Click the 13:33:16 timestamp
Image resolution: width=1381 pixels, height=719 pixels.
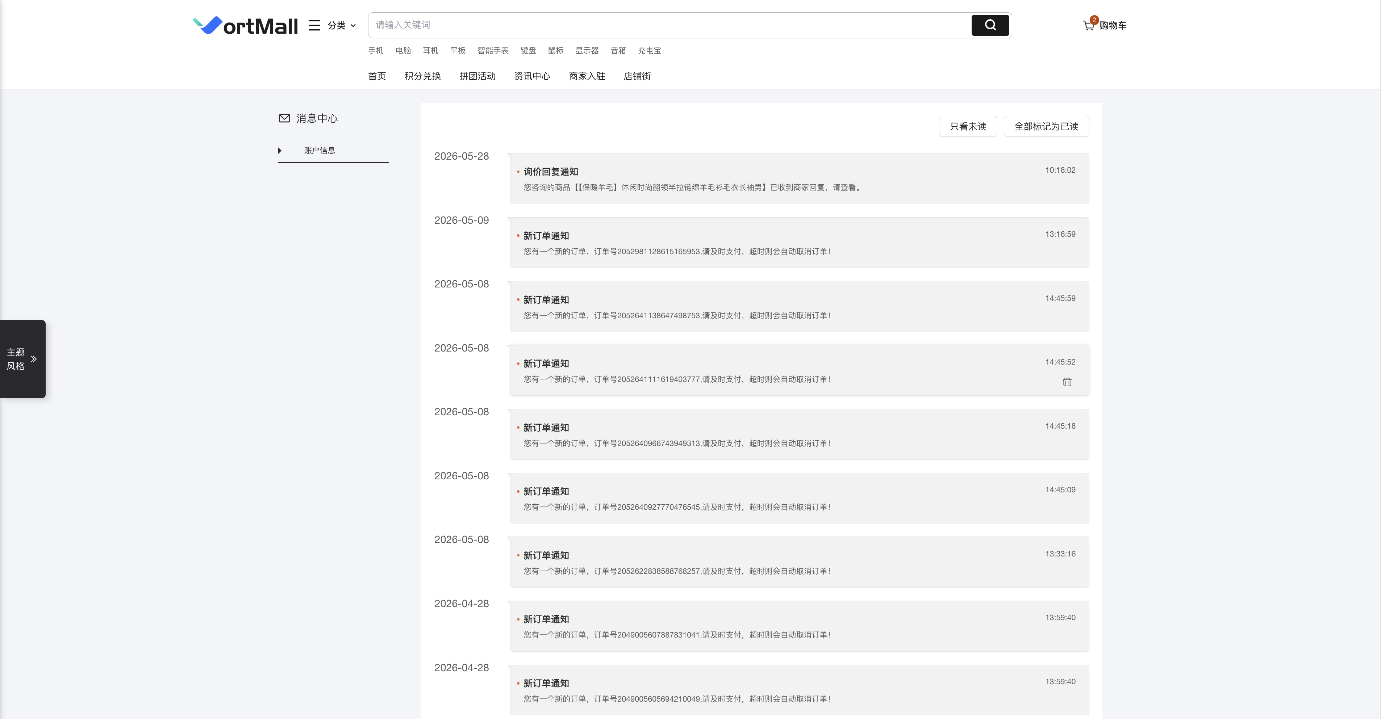(1060, 554)
